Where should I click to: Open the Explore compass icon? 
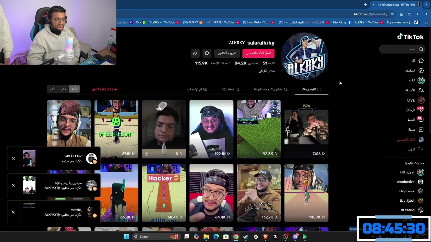click(421, 71)
